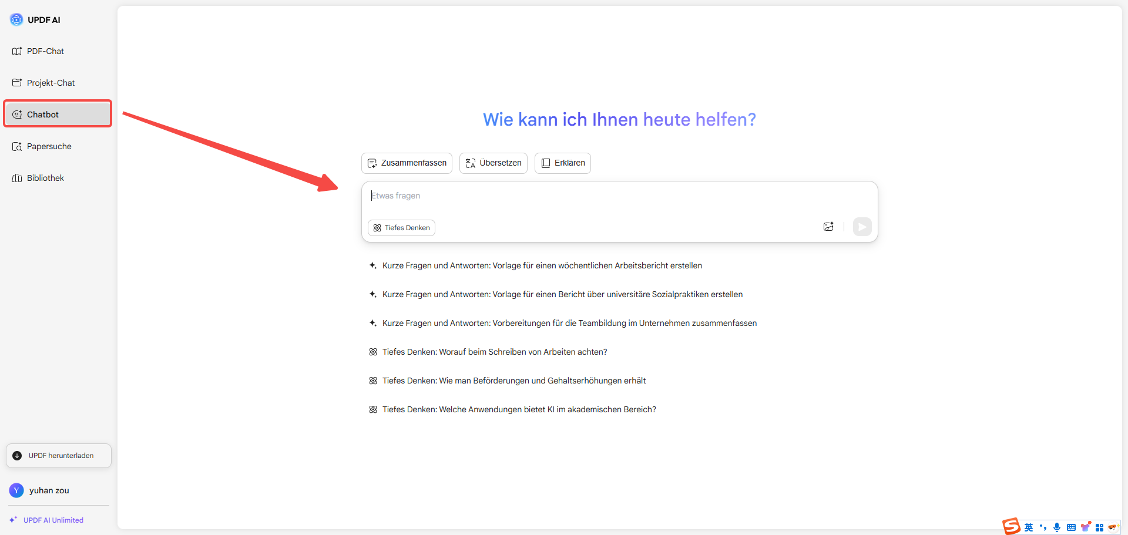The width and height of the screenshot is (1128, 535).
Task: Open the IME toolbox grid icon
Action: 1099,527
